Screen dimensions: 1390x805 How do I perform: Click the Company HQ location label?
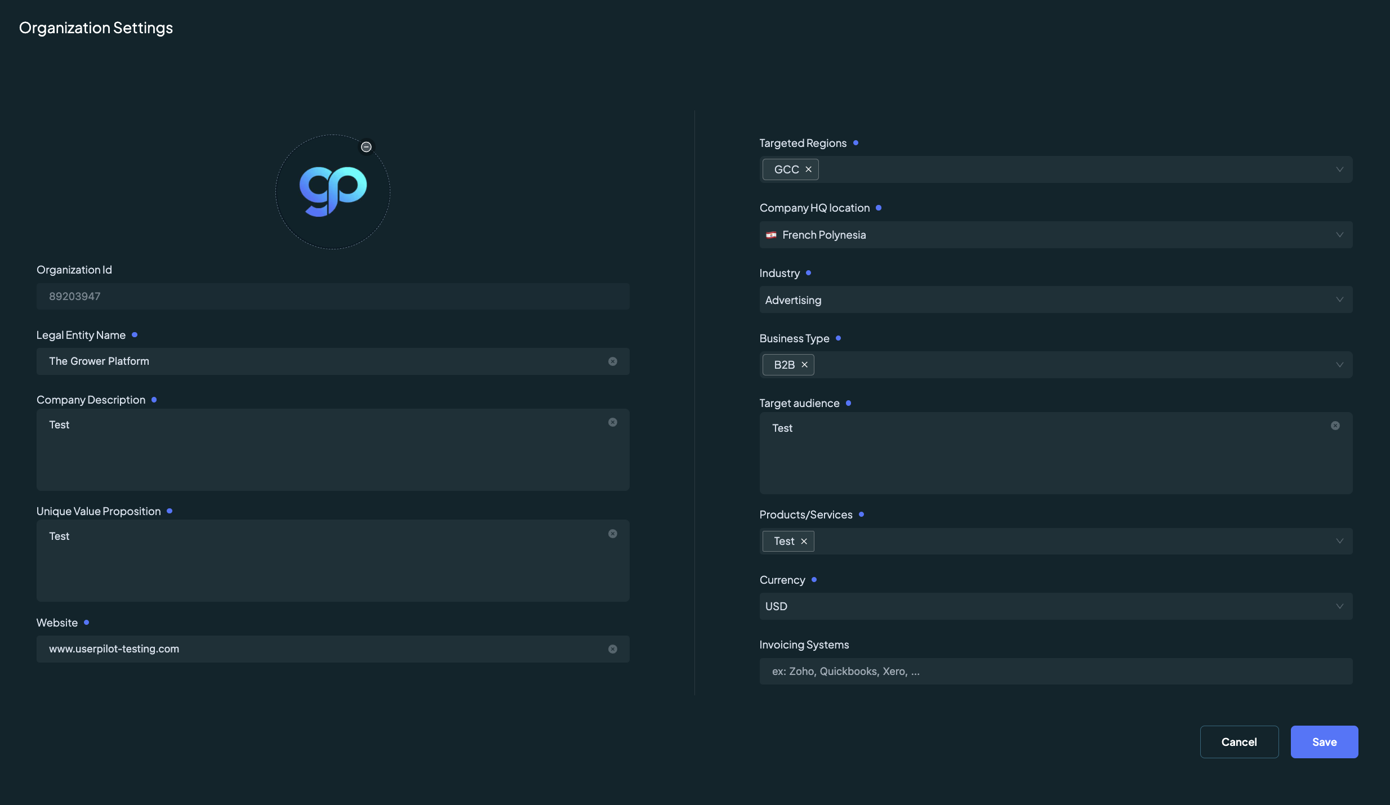coord(814,208)
